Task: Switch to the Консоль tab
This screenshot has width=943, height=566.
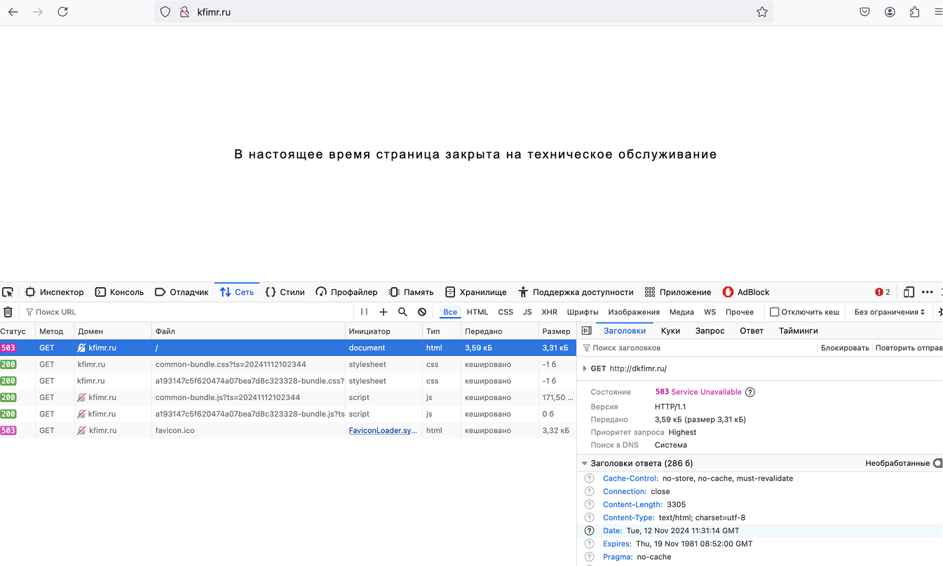Action: tap(119, 292)
